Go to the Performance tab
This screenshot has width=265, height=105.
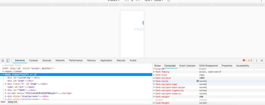coord(76,61)
